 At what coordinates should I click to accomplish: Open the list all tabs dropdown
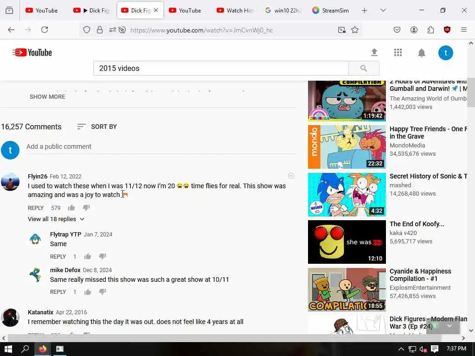[x=383, y=10]
